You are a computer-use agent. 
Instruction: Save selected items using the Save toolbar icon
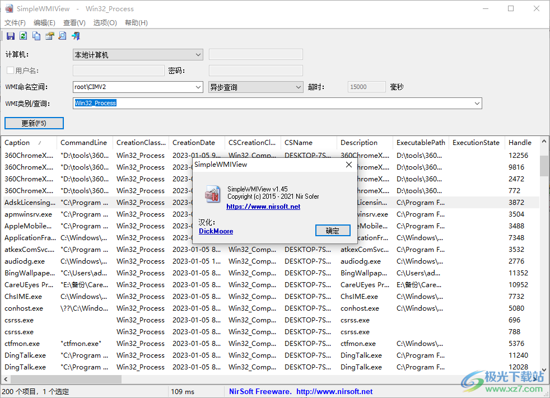click(x=10, y=35)
